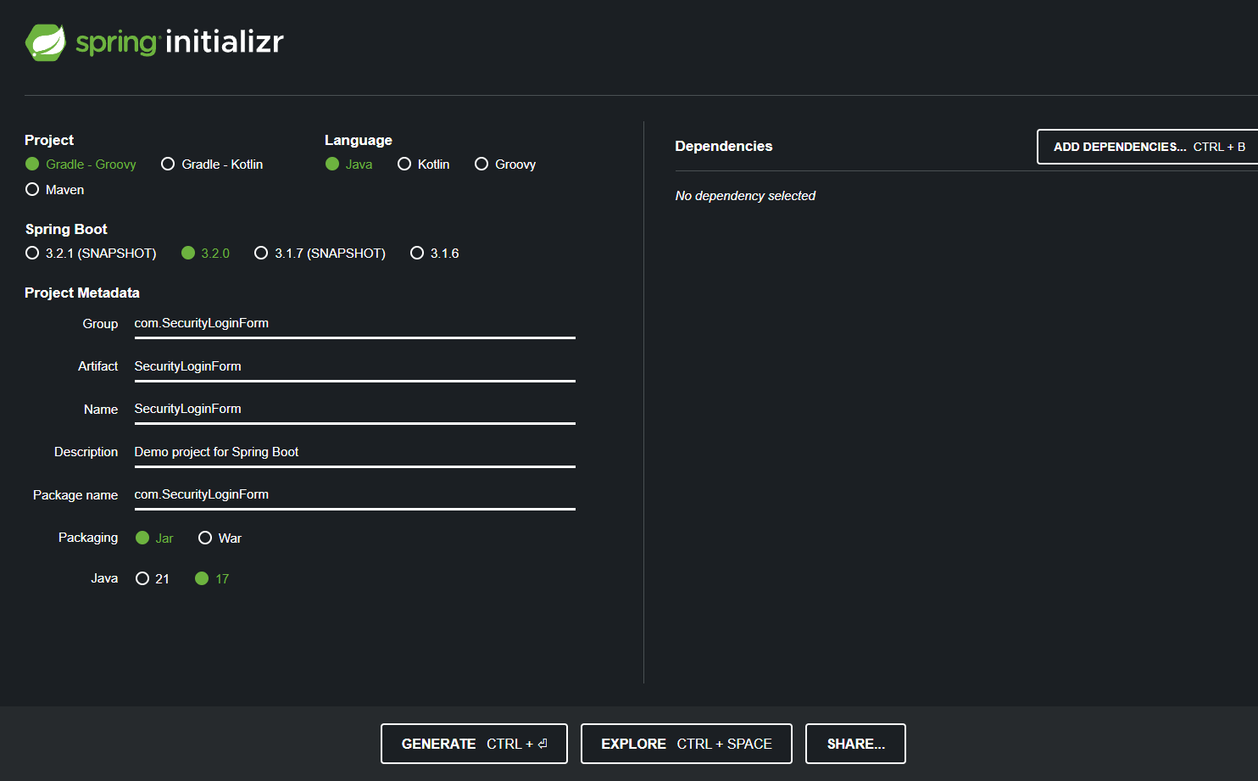Choose Spring Boot version 3.1.6
This screenshot has height=781, width=1258.
pos(434,253)
